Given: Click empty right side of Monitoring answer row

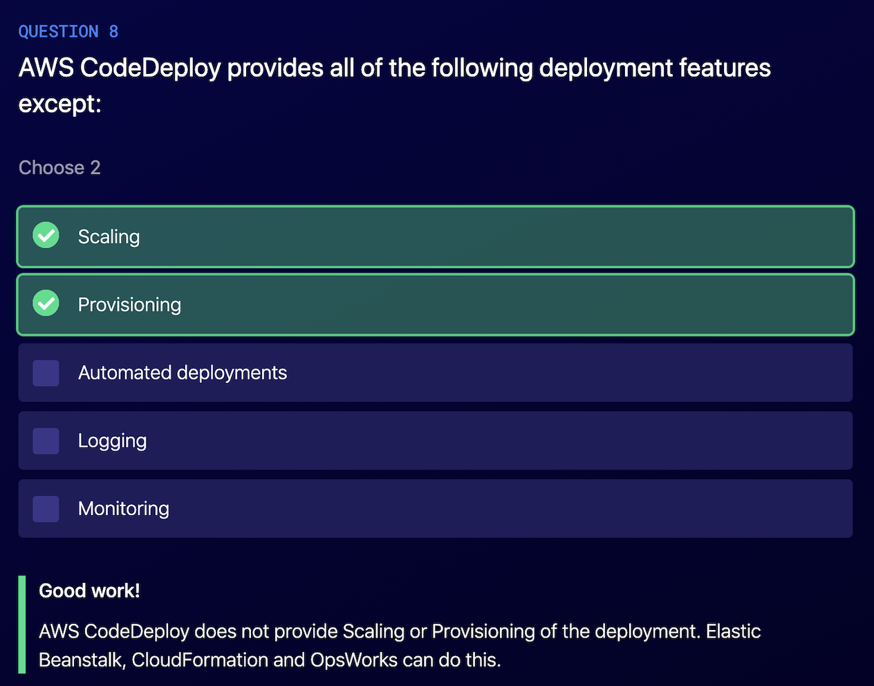Looking at the screenshot, I should click(622, 508).
